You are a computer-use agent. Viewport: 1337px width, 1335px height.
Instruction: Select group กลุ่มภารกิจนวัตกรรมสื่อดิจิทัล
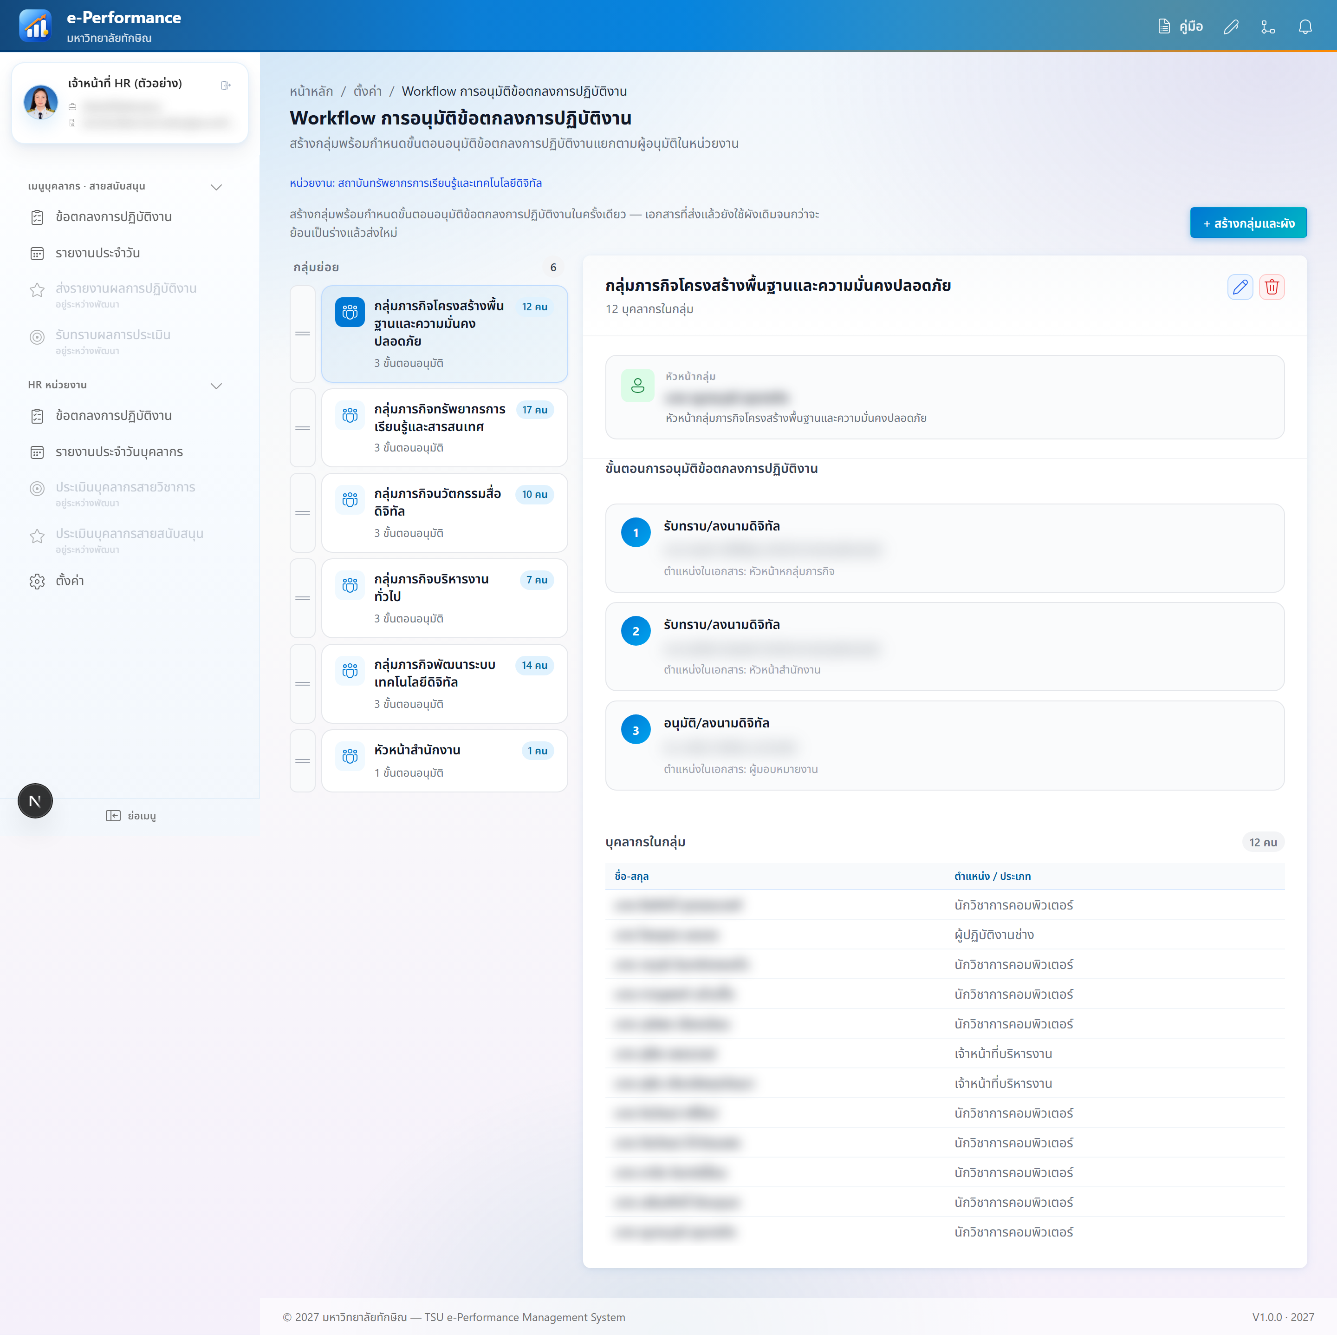point(444,512)
